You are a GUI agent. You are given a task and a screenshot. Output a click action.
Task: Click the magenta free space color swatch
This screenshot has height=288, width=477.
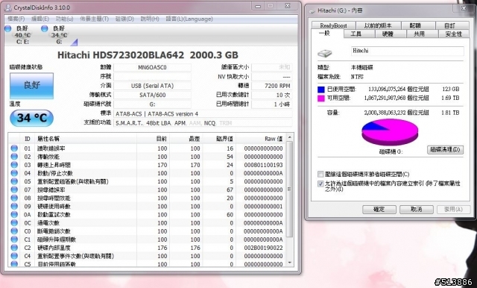click(321, 98)
